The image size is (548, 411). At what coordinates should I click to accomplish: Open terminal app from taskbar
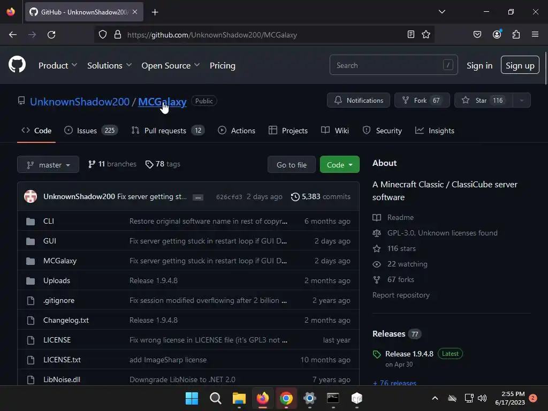(333, 398)
